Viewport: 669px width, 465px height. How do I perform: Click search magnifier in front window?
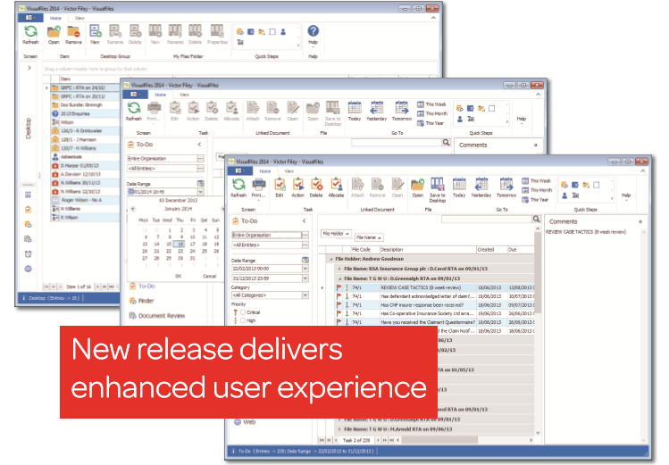click(536, 219)
